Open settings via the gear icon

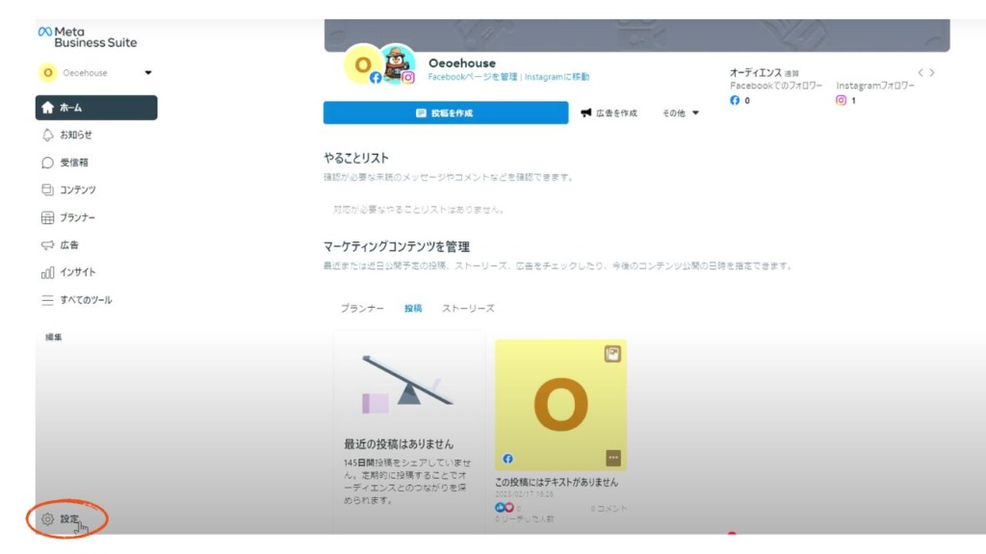(47, 519)
